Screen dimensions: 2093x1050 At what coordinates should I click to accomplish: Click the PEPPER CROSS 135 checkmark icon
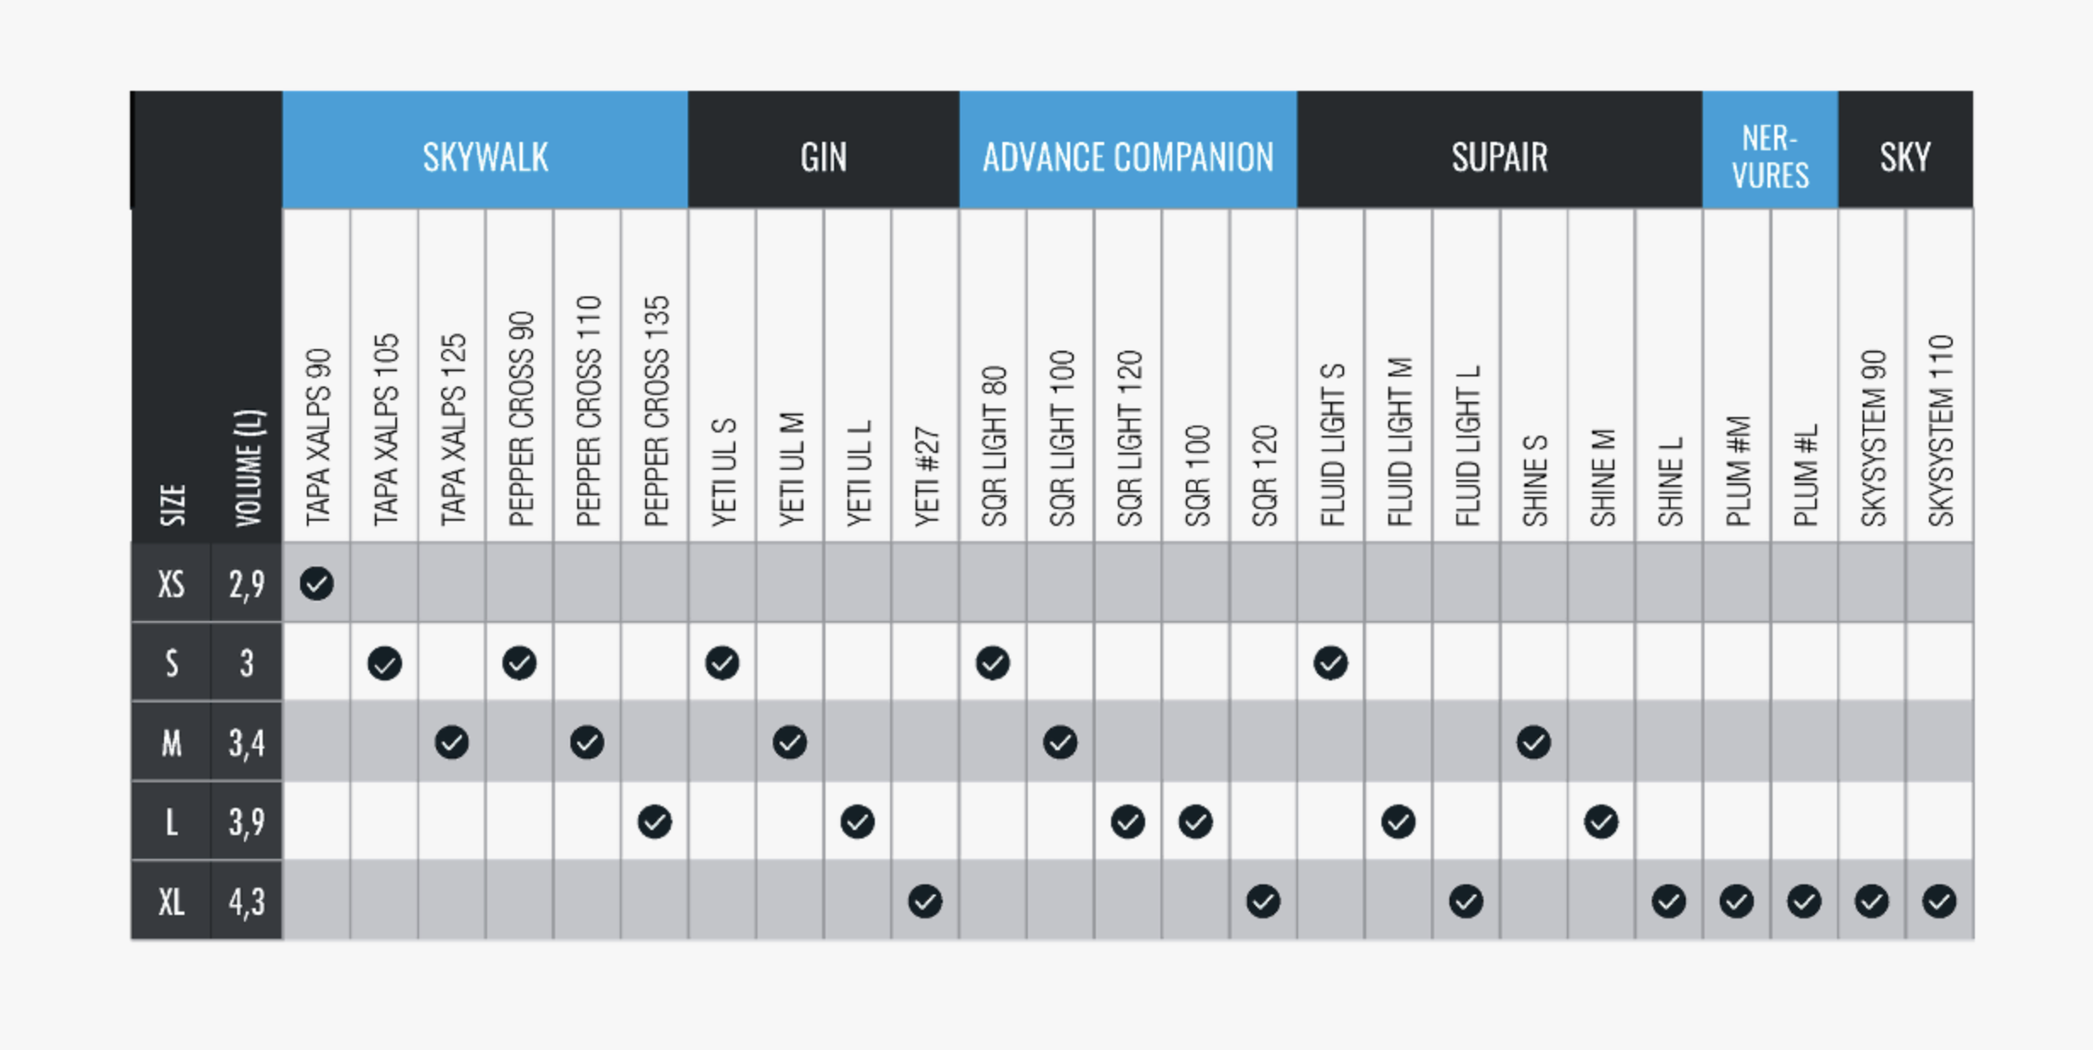click(x=655, y=821)
